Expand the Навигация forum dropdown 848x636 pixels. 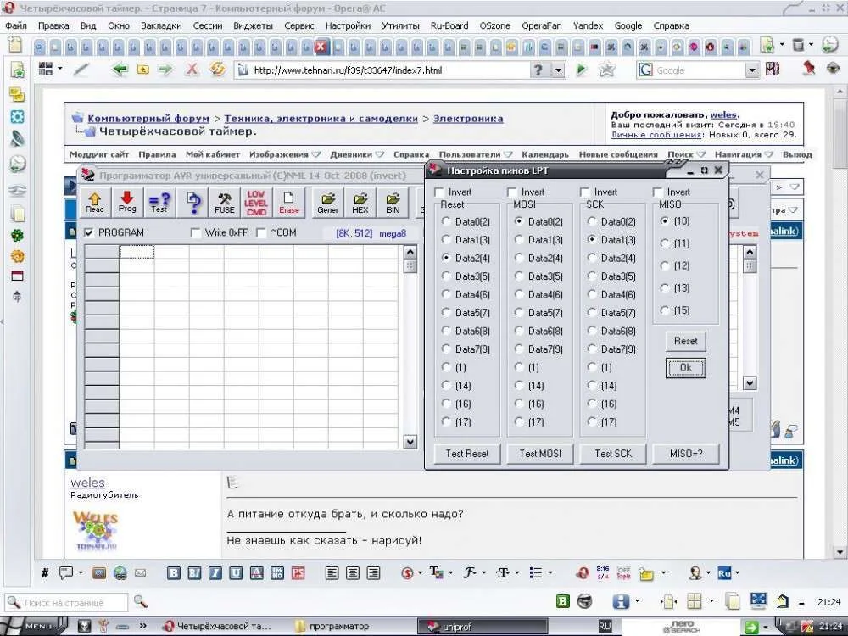point(767,155)
